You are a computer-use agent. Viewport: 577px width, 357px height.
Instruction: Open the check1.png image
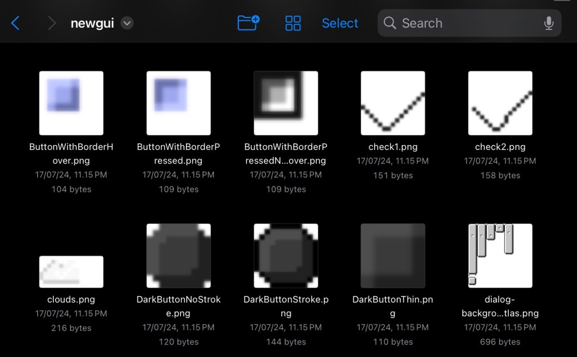(393, 103)
